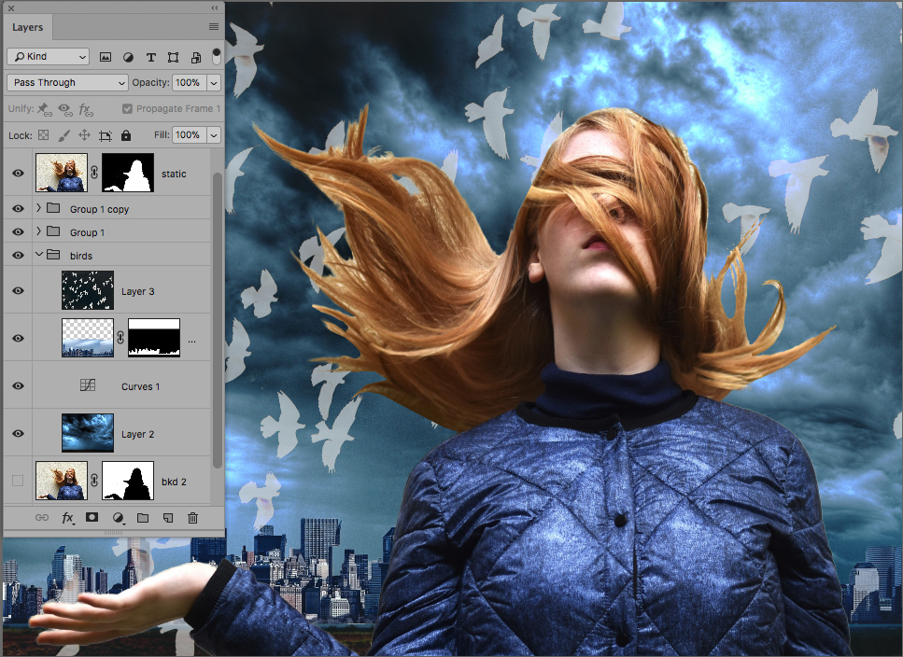Hide the Group 1 copy group
Viewport: 903px width, 657px height.
pos(18,208)
